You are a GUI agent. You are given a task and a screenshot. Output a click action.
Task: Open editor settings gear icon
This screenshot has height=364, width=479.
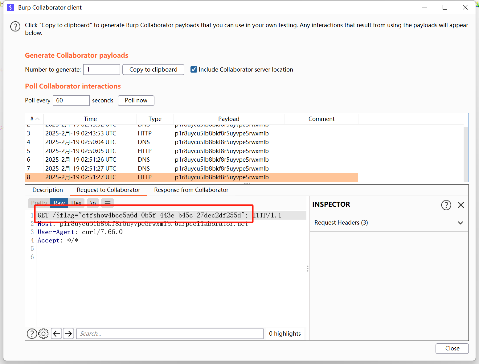(x=43, y=333)
